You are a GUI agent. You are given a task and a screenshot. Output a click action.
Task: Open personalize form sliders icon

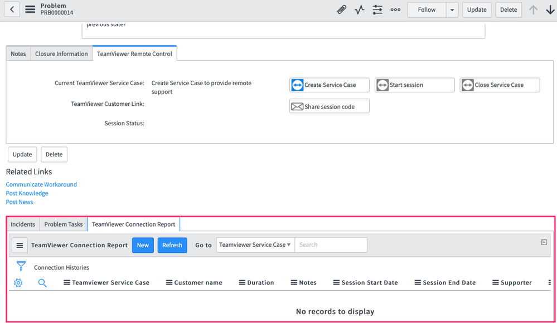tap(377, 9)
